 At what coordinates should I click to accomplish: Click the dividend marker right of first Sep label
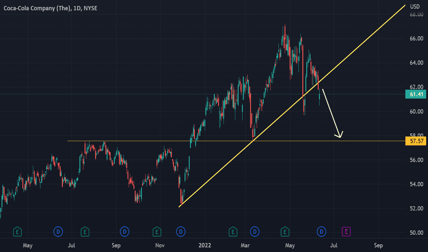[124, 232]
